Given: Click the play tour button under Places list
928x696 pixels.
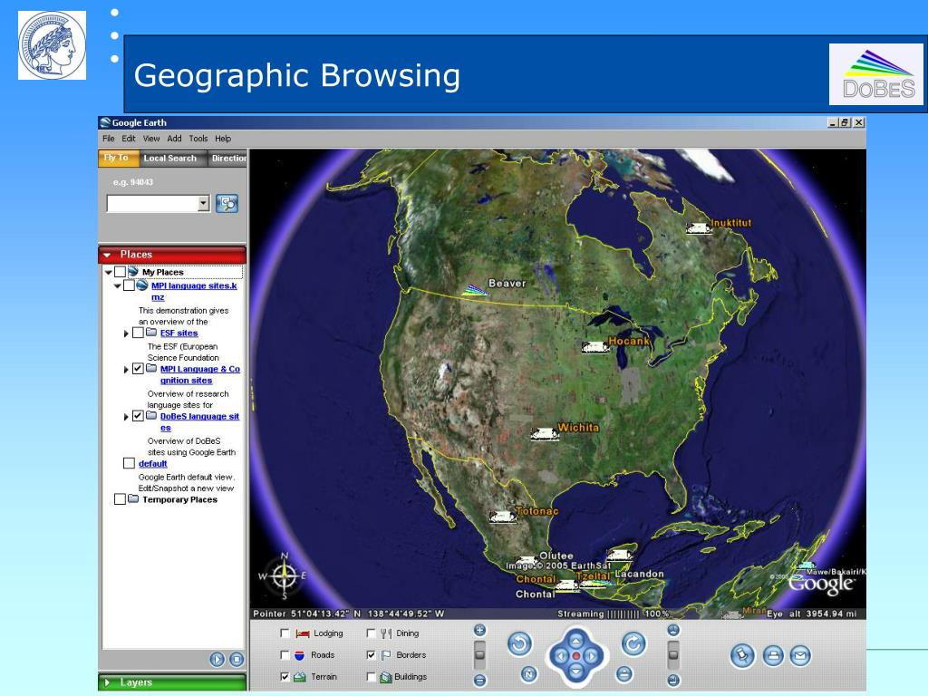Looking at the screenshot, I should click(217, 659).
